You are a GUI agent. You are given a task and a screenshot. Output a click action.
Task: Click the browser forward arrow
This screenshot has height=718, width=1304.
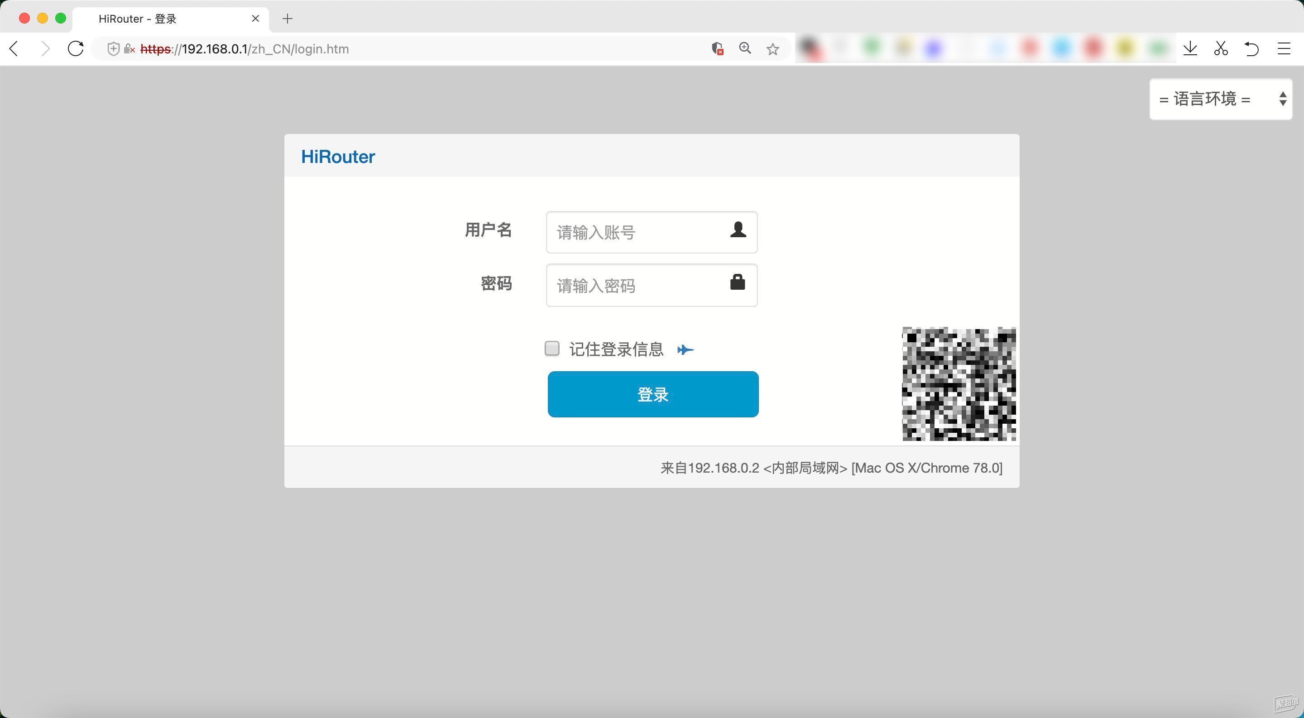[46, 48]
